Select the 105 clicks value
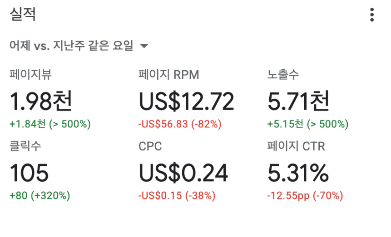Image resolution: width=391 pixels, height=237 pixels. pyautogui.click(x=29, y=173)
